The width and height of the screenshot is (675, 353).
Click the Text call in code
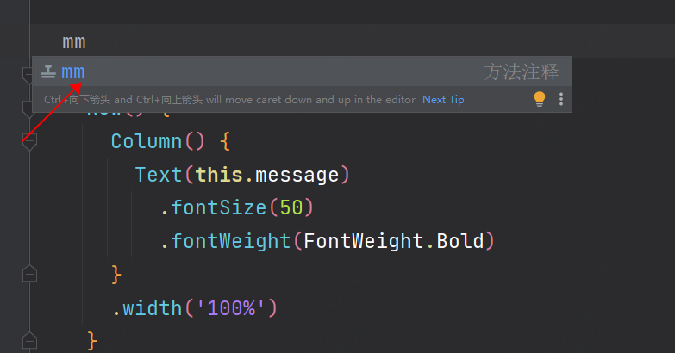(158, 175)
